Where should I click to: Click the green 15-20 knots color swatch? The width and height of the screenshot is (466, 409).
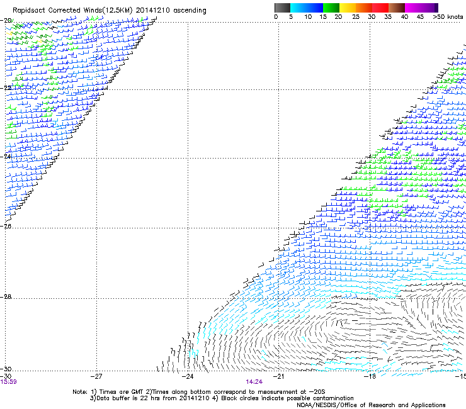331,8
